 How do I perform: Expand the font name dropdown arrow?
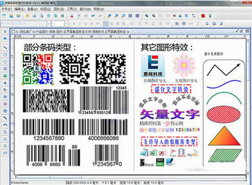tap(49, 24)
